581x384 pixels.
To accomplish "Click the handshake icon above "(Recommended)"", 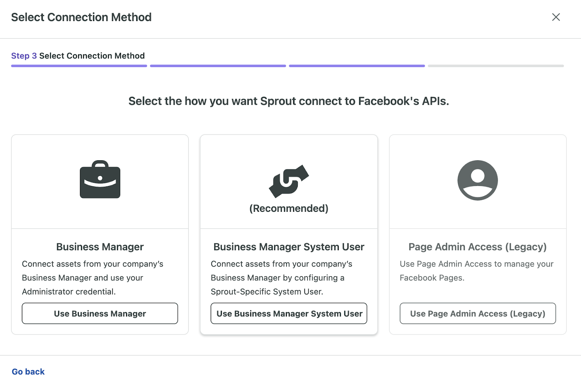I will pos(289,181).
